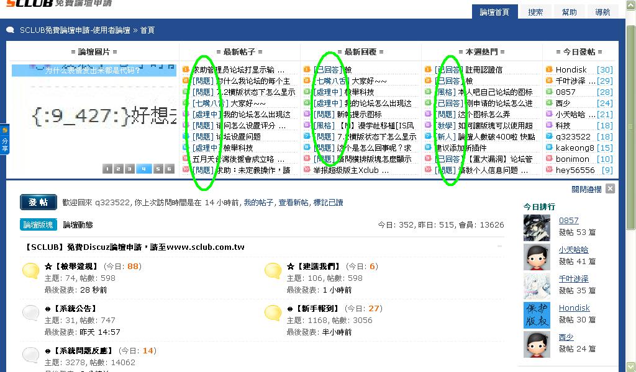Click the speech bubble icon beside breadcrumb
This screenshot has height=372, width=636.
tap(10, 30)
